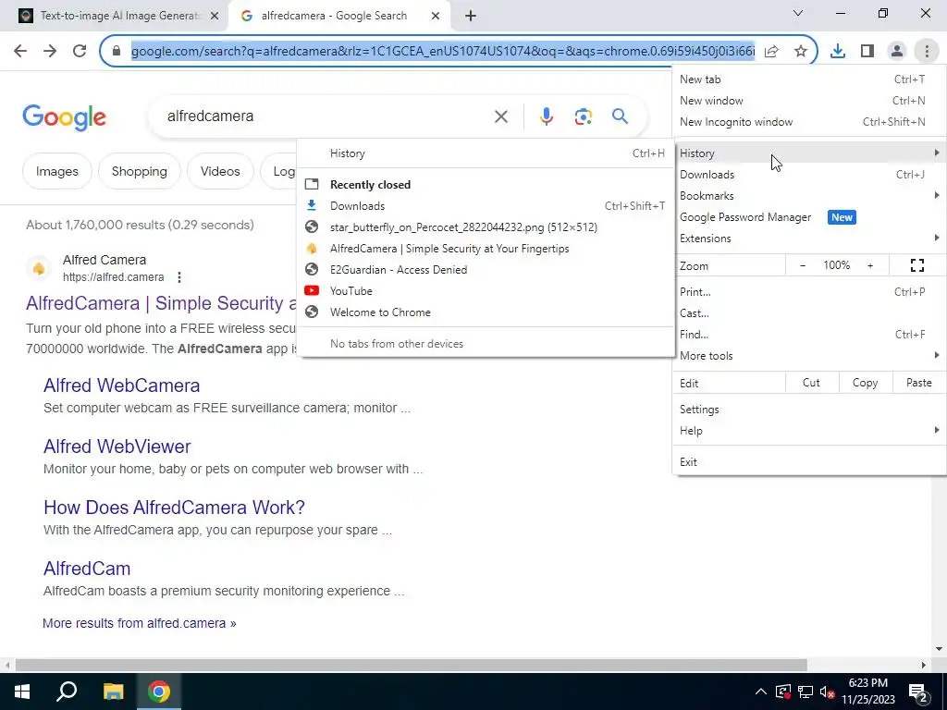The image size is (947, 710).
Task: Click Exit in the Chrome menu
Action: tap(809, 462)
